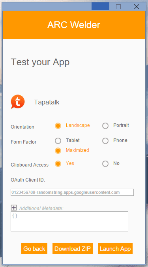The height and width of the screenshot is (267, 148).
Task: Choose the Tablet form factor
Action: [58, 141]
